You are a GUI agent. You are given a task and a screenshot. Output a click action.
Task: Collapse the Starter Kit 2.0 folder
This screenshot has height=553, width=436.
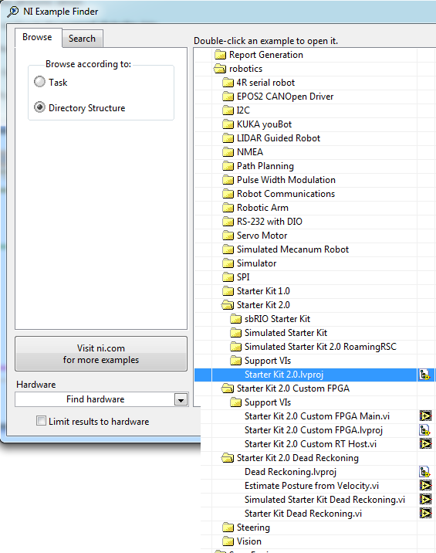coord(228,305)
